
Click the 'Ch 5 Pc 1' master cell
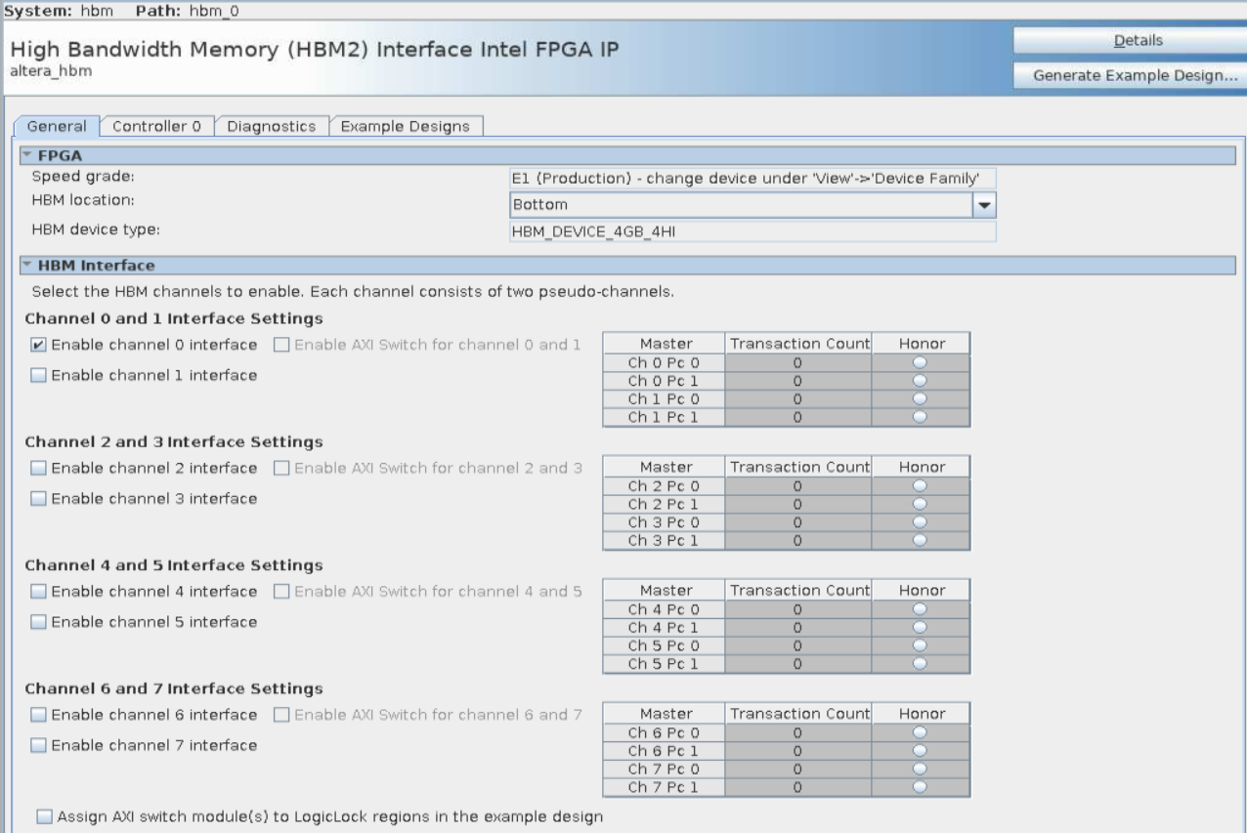(x=665, y=663)
